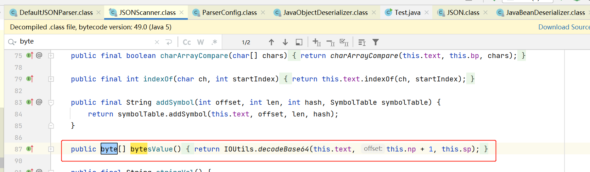Expand the folded code at line 75

coord(51,56)
